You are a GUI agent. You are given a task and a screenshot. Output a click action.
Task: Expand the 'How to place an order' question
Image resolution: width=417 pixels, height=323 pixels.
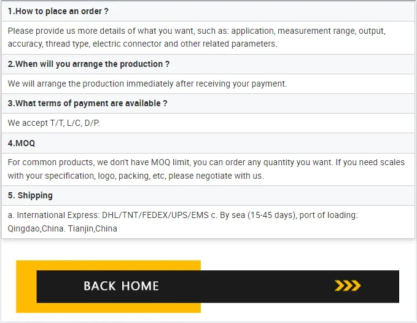(58, 11)
